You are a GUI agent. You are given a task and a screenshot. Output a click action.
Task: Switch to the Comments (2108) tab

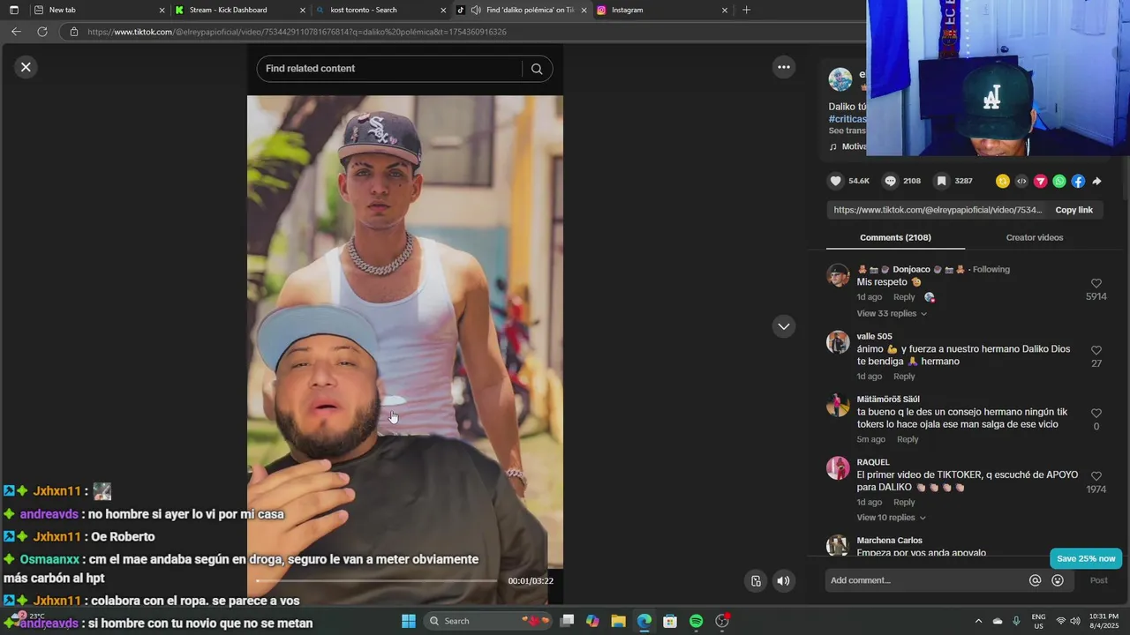pos(895,237)
